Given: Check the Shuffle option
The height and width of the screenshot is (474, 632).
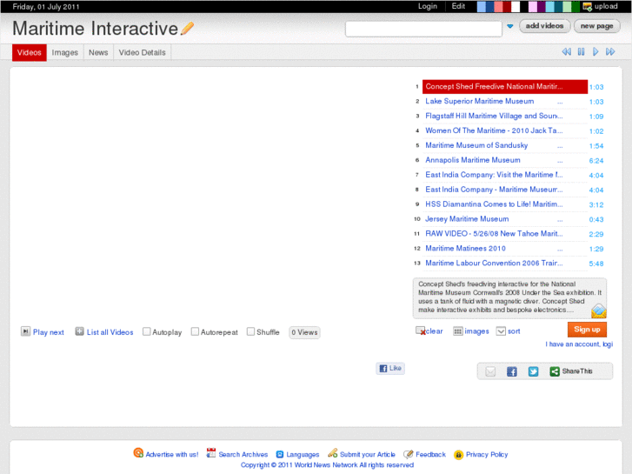Looking at the screenshot, I should (250, 331).
